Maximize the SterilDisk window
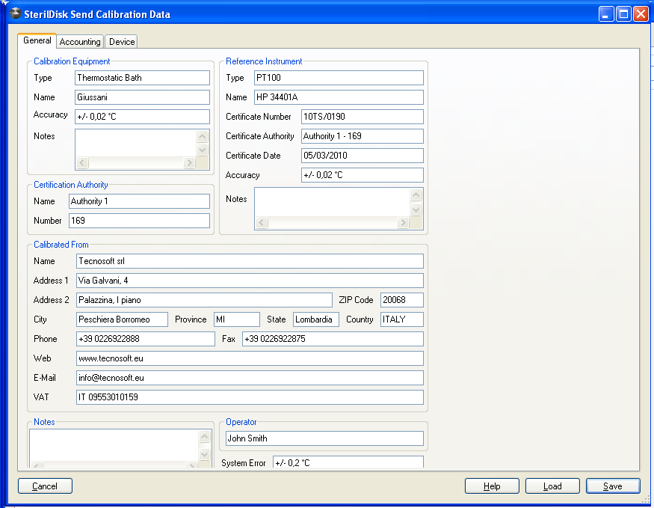 pos(623,13)
